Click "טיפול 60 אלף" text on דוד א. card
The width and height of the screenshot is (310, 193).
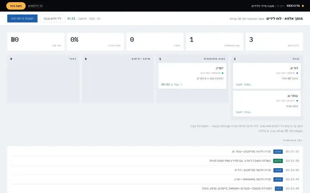click(290, 78)
